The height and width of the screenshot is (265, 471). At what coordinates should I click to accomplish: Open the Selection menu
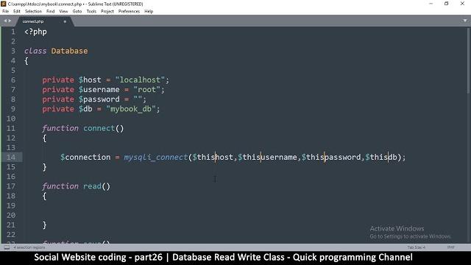(x=33, y=12)
